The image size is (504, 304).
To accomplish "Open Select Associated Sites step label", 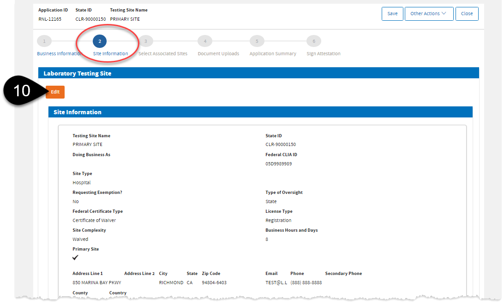I will click(x=163, y=54).
